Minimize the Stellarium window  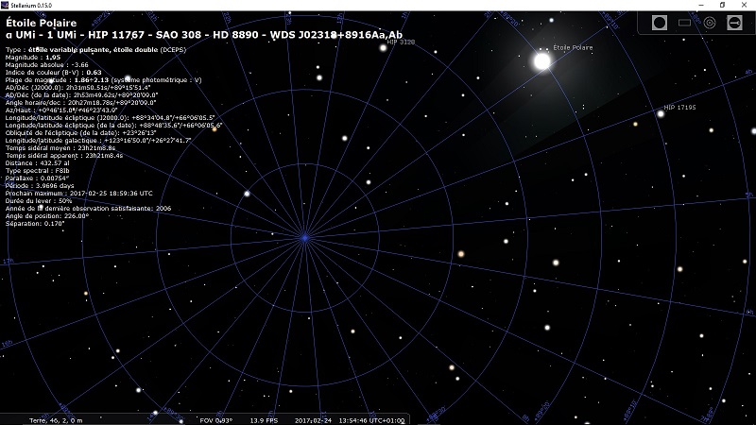click(695, 5)
